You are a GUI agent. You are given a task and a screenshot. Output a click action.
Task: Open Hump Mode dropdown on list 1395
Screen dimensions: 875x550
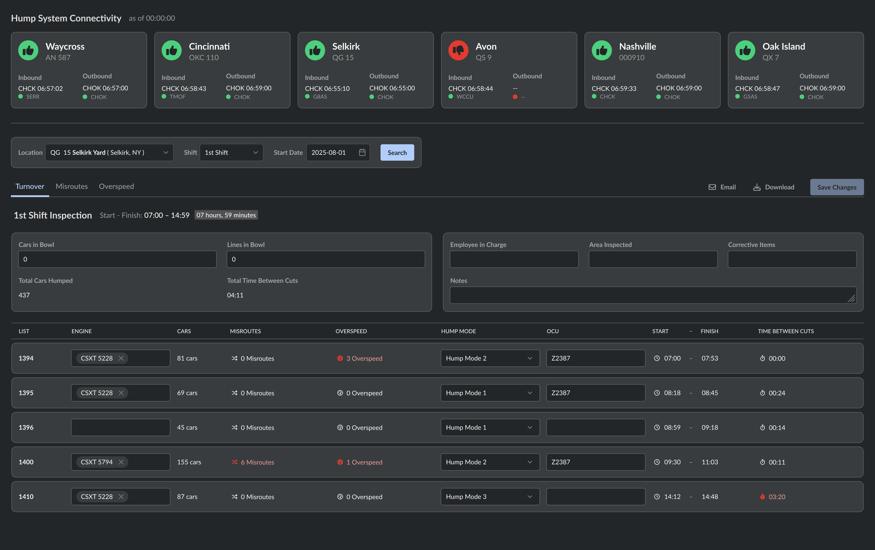489,393
